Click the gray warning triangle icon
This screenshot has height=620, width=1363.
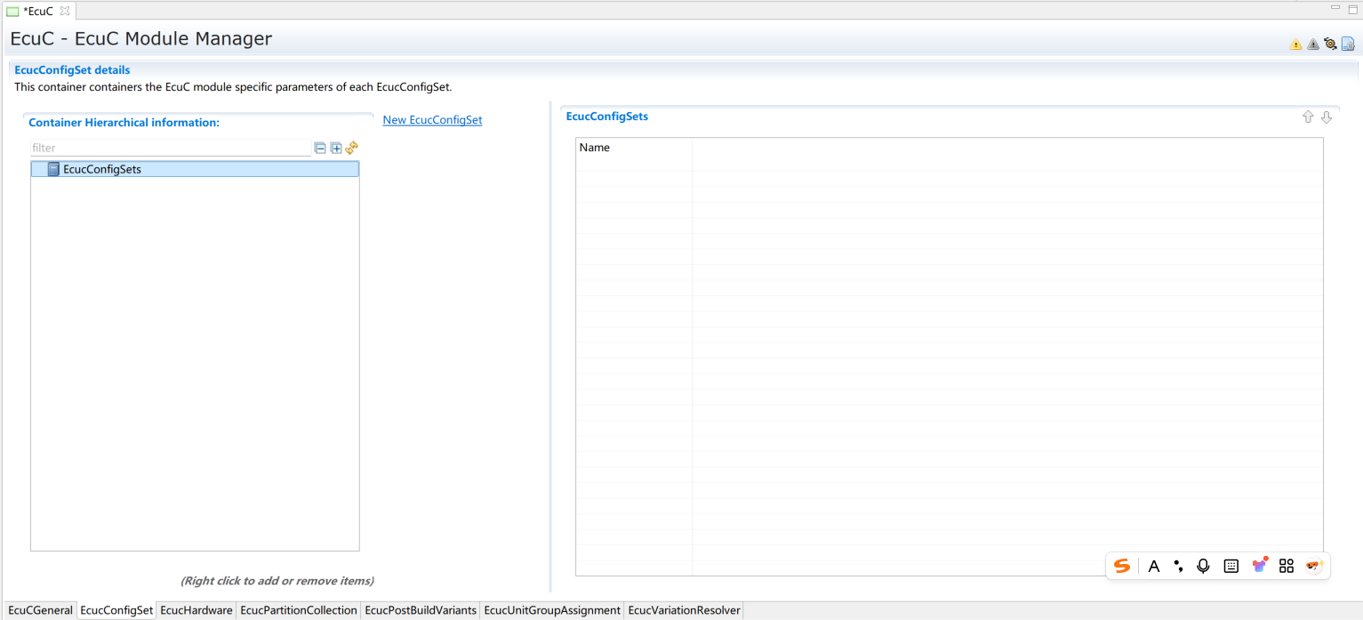click(1313, 44)
